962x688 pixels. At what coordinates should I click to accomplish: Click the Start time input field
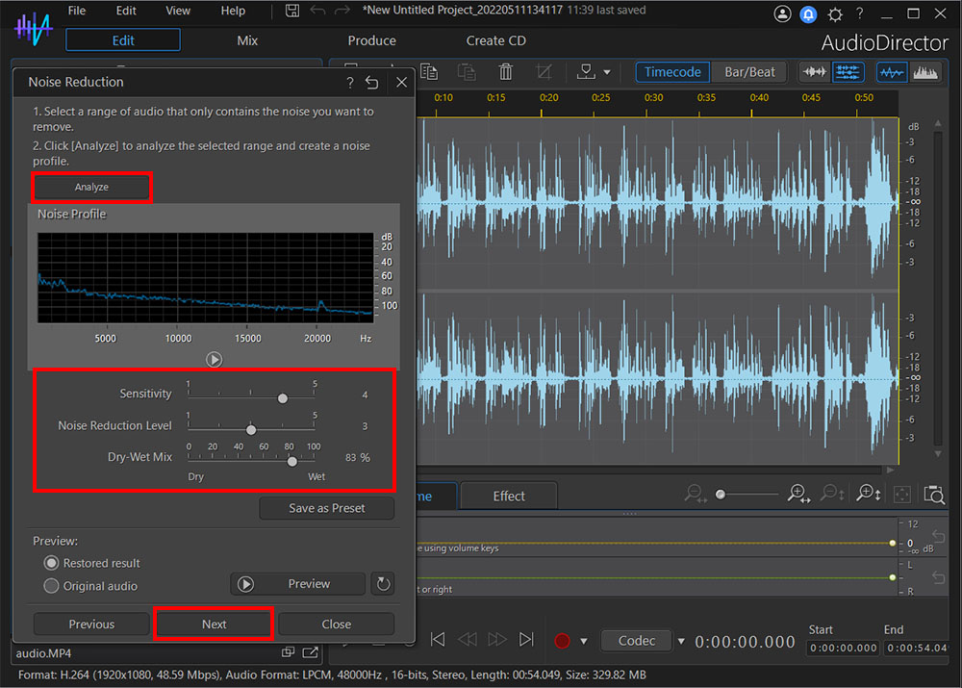(842, 648)
